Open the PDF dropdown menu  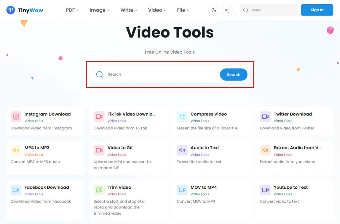(72, 10)
